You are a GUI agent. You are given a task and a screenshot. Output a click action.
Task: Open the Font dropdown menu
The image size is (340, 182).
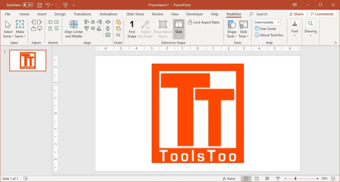pos(295,29)
